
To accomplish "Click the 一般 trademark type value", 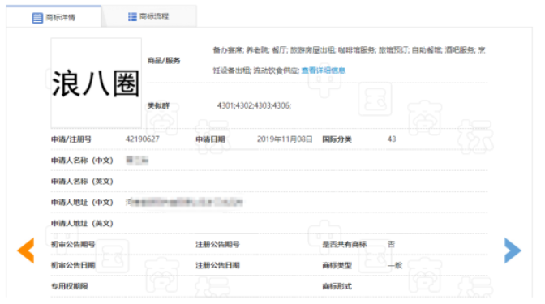I will [x=395, y=265].
